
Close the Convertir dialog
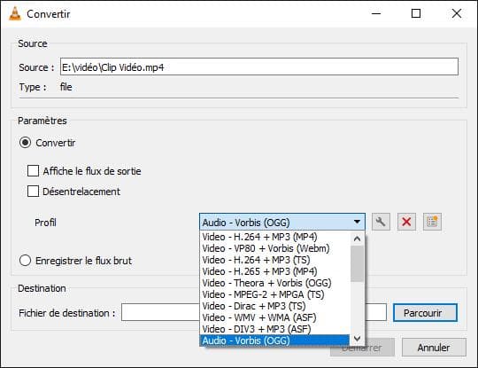(x=457, y=13)
